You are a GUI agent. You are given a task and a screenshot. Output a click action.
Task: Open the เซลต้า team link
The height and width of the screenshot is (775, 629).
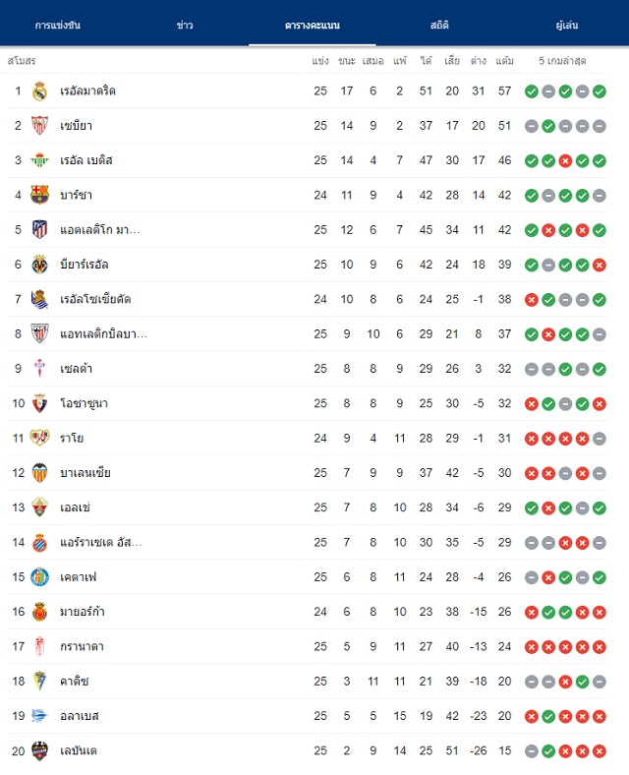(x=76, y=369)
